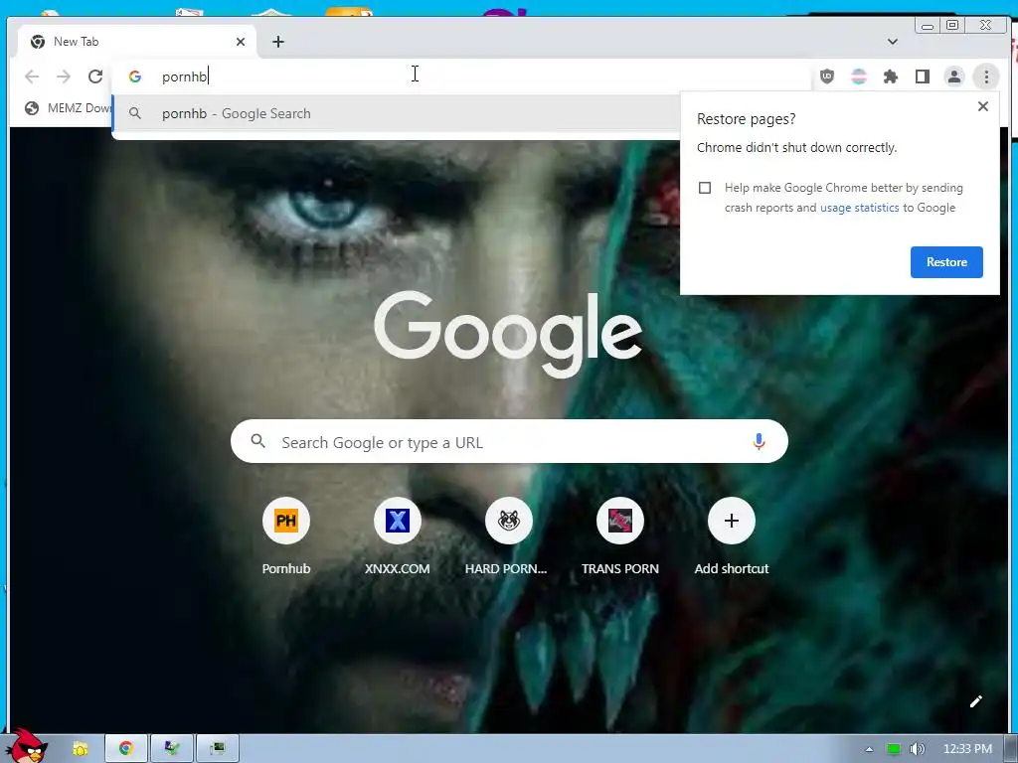
Task: Click the Add shortcut plus tile
Action: (x=732, y=535)
